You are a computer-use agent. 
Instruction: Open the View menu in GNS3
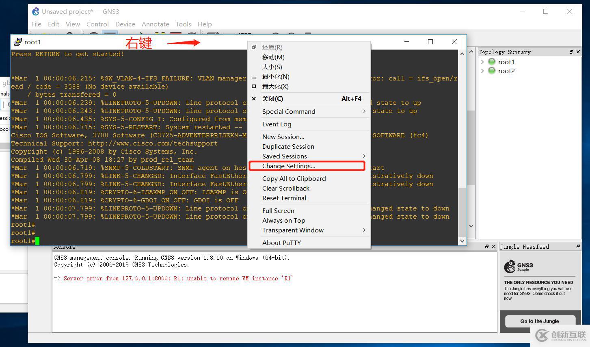pos(73,24)
